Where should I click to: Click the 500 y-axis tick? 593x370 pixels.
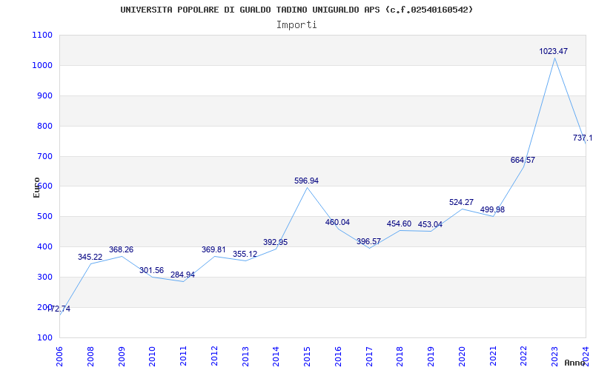coord(44,217)
